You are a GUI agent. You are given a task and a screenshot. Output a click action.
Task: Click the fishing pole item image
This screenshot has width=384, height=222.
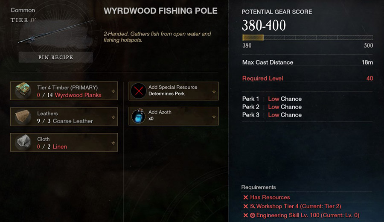(x=55, y=32)
